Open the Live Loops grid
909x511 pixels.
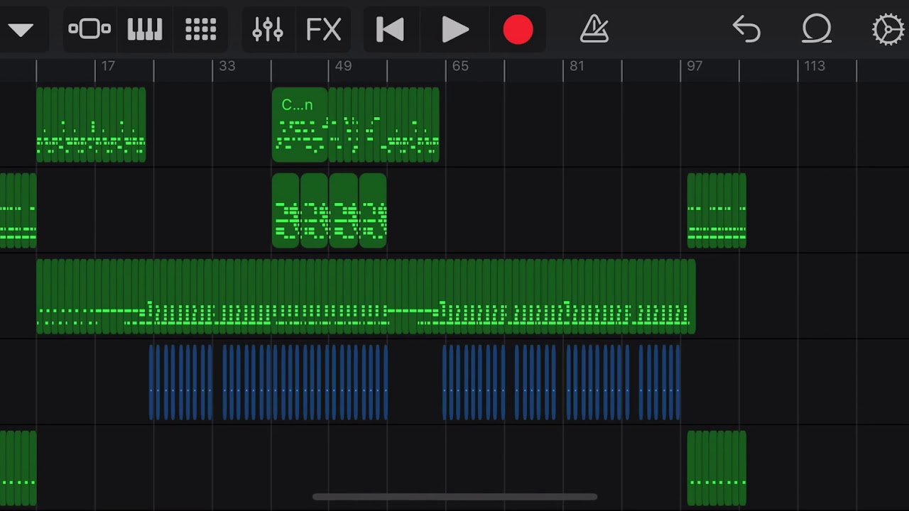coord(200,29)
